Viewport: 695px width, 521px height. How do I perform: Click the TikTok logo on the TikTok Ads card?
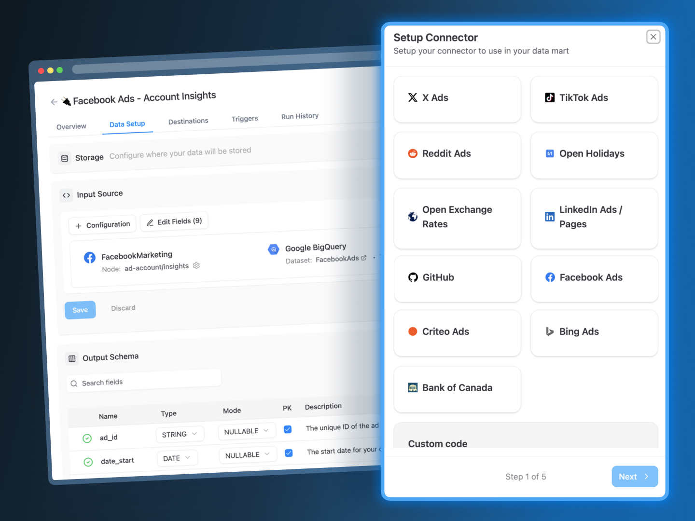tap(550, 97)
